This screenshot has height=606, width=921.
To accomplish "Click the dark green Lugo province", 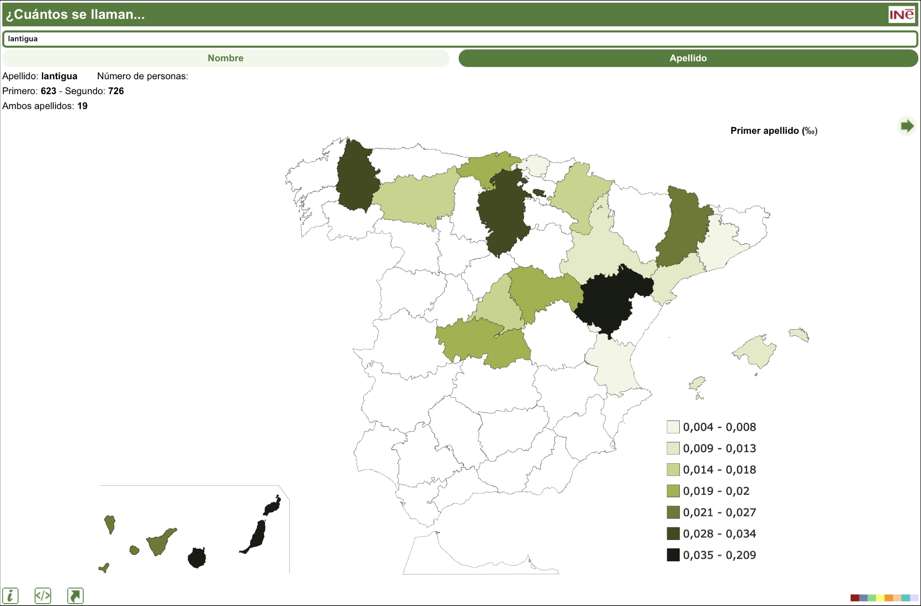I will pos(356,178).
